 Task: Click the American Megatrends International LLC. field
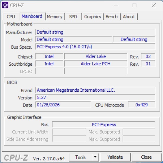(x=95, y=90)
